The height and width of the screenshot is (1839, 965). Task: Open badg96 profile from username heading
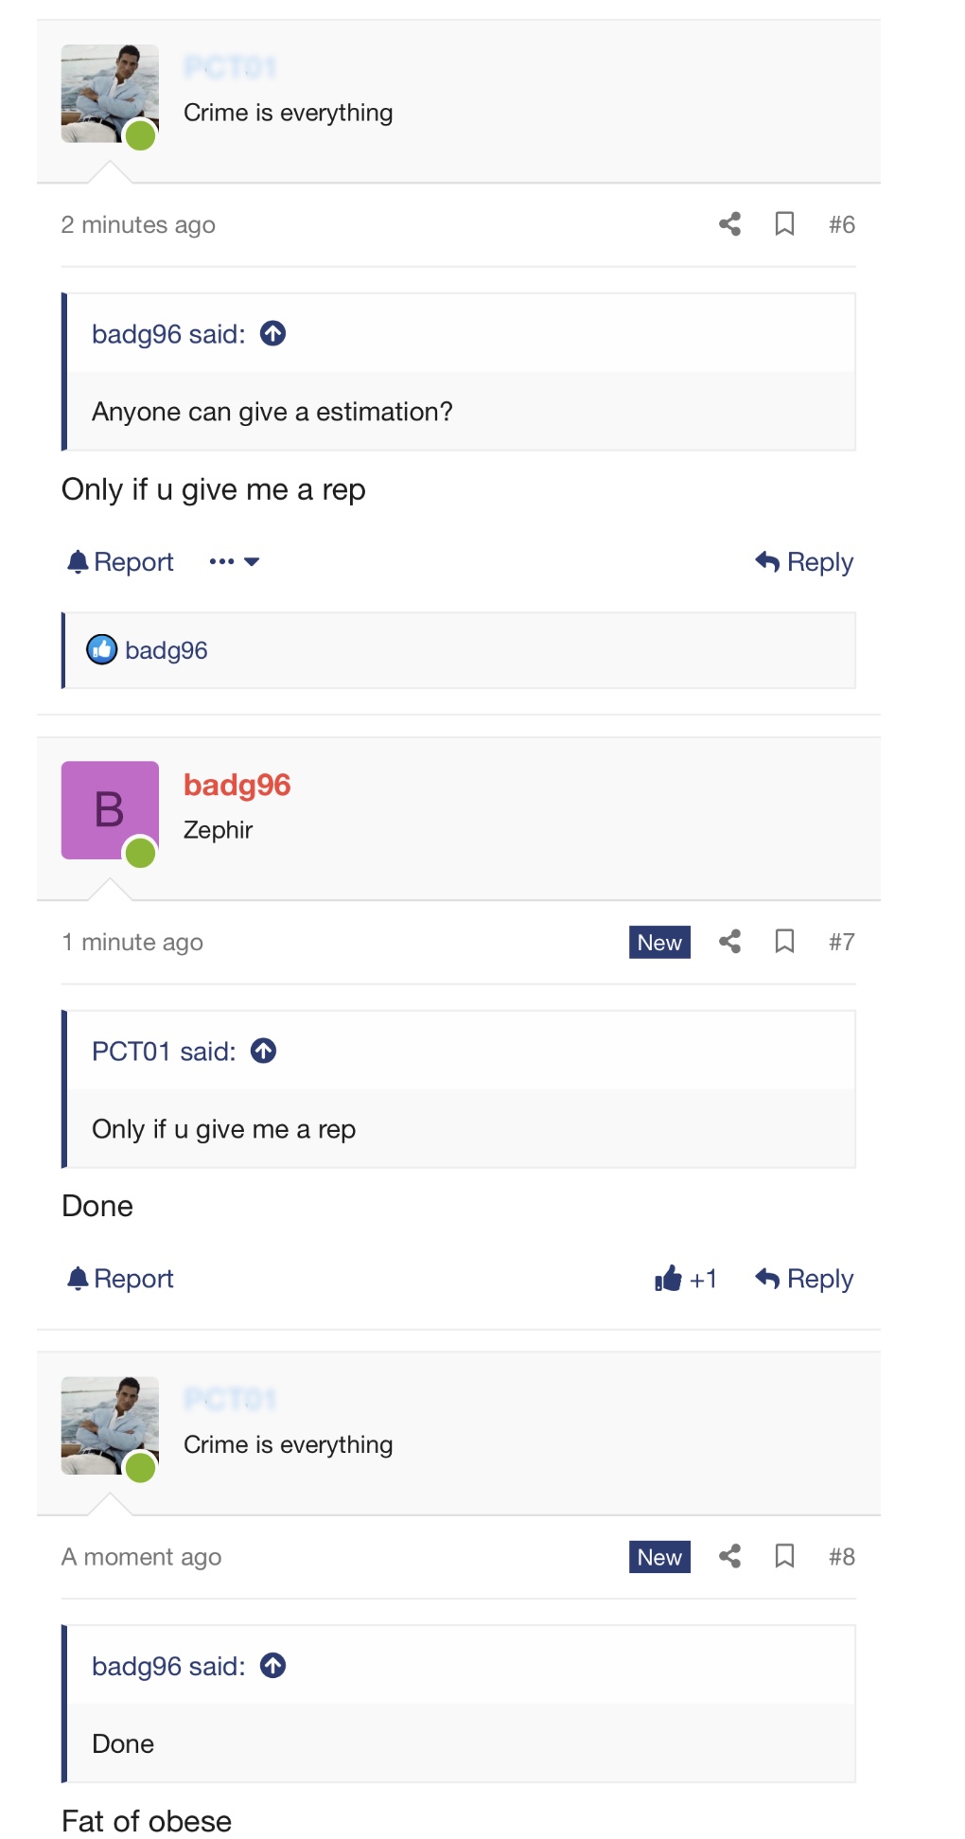pos(237,785)
